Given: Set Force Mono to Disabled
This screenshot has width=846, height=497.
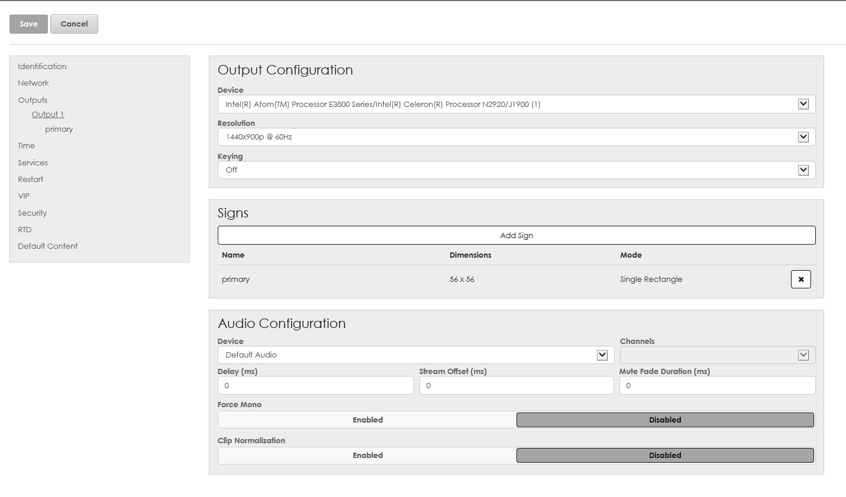Looking at the screenshot, I should click(665, 420).
